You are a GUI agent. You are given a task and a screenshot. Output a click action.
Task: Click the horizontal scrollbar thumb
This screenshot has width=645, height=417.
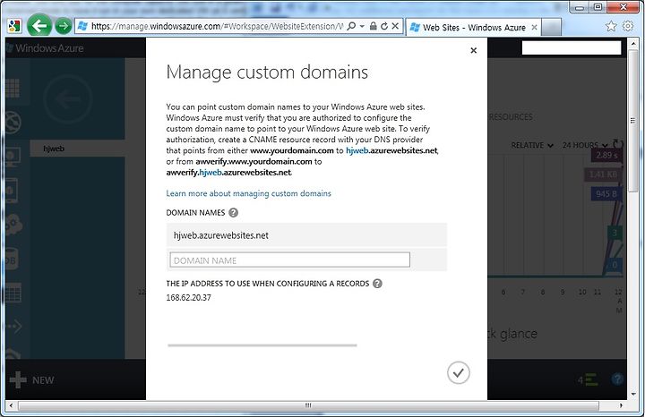[x=308, y=406]
